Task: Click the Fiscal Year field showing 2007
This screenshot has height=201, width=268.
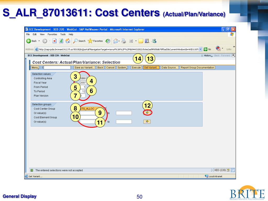Action: [83, 82]
